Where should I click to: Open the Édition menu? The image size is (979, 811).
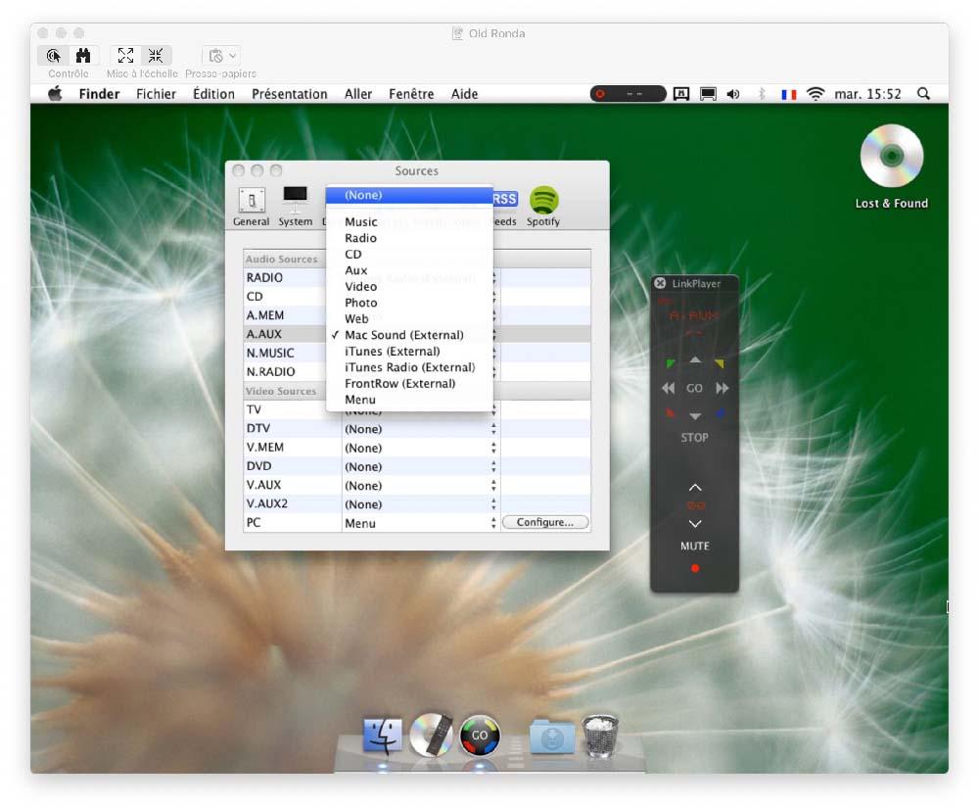(x=213, y=94)
